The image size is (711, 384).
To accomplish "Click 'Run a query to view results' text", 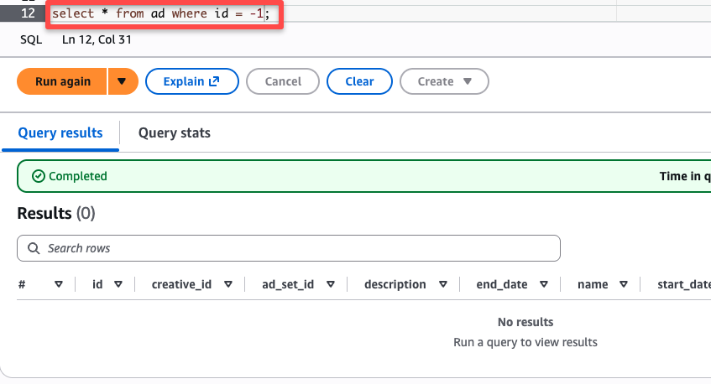I will coord(525,342).
